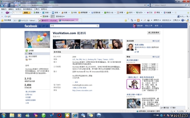Click the Yahoo! Y logo icon in toolbar
This screenshot has height=118, width=190.
7,12
